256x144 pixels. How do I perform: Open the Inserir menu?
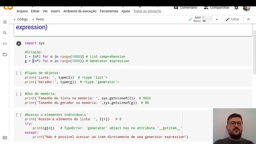coord(55,11)
